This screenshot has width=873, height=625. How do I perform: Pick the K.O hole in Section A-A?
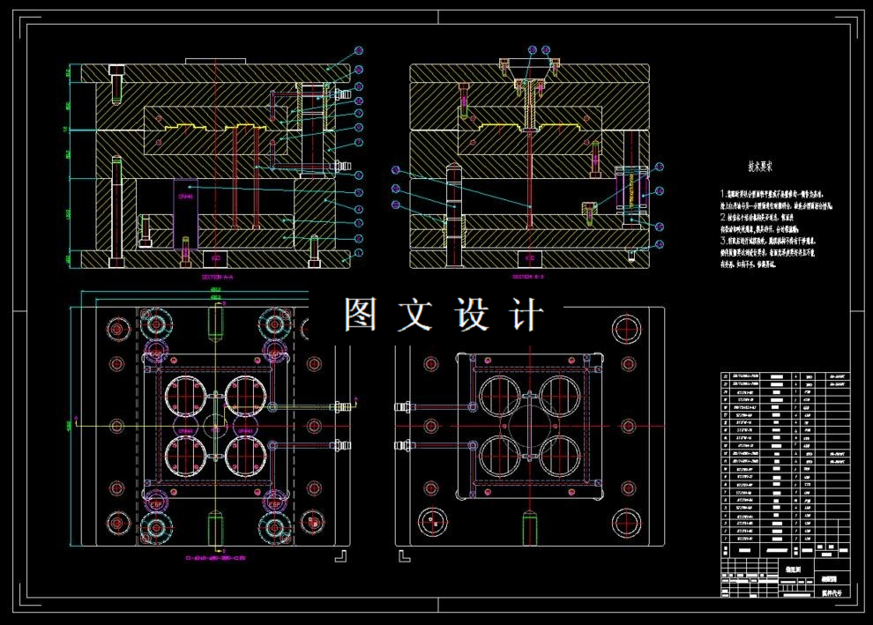coord(215,259)
